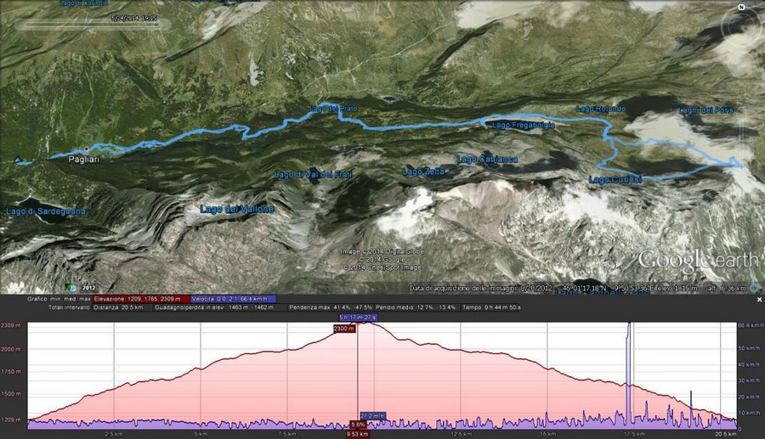
Task: Select the Elevazione red metric label
Action: [x=140, y=299]
